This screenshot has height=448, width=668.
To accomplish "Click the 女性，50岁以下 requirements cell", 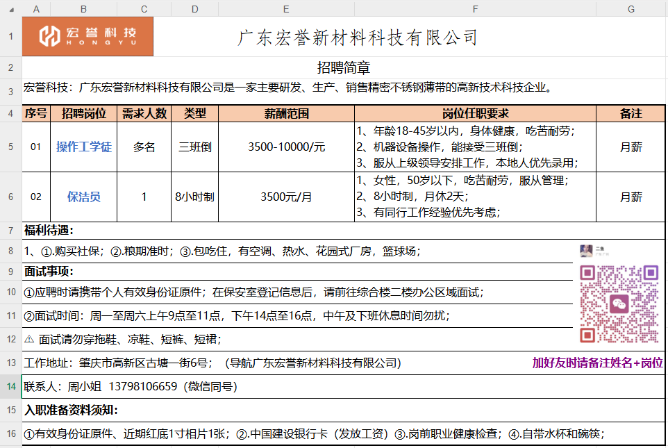I will click(475, 197).
